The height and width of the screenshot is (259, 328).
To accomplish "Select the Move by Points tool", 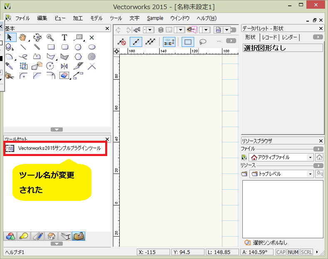I will 78,76.
